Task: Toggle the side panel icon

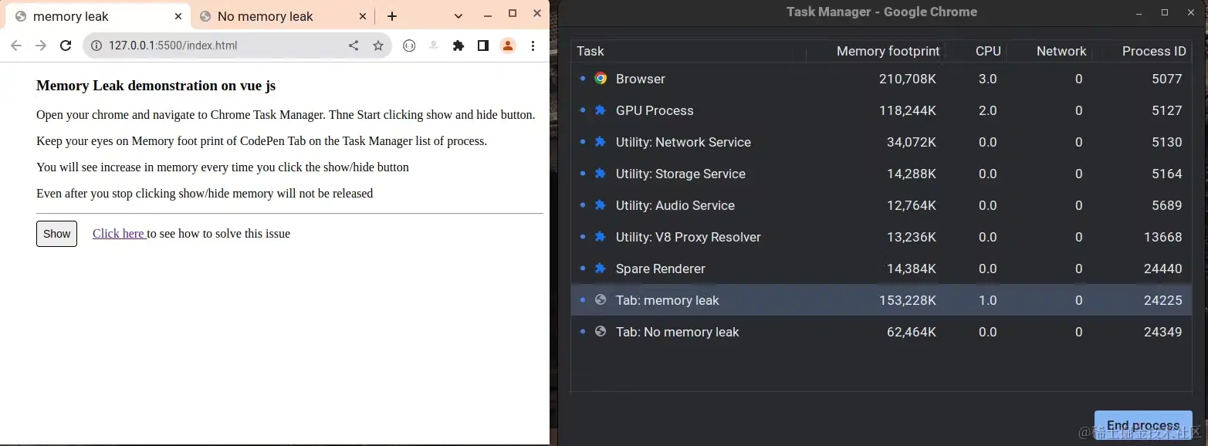Action: pyautogui.click(x=483, y=46)
